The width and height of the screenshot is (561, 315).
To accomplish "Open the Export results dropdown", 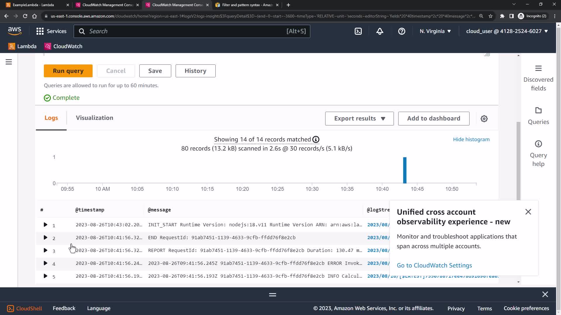I will (x=359, y=118).
